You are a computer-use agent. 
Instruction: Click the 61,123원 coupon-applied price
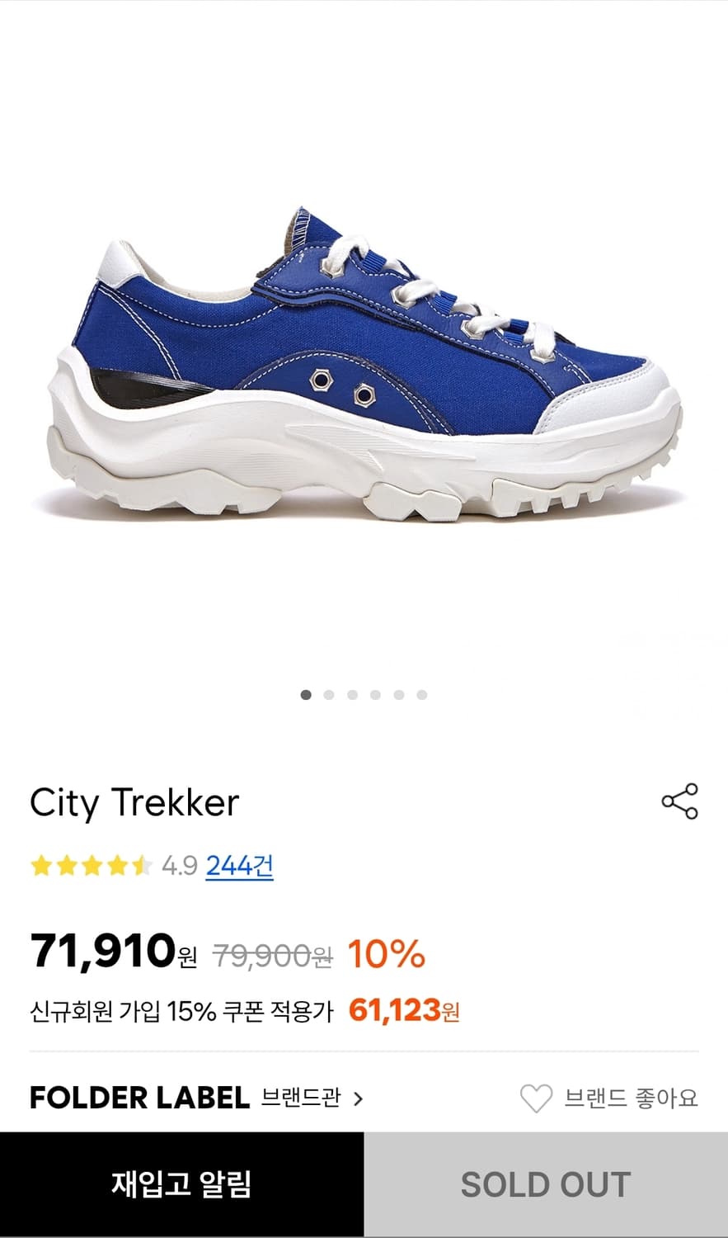404,1010
